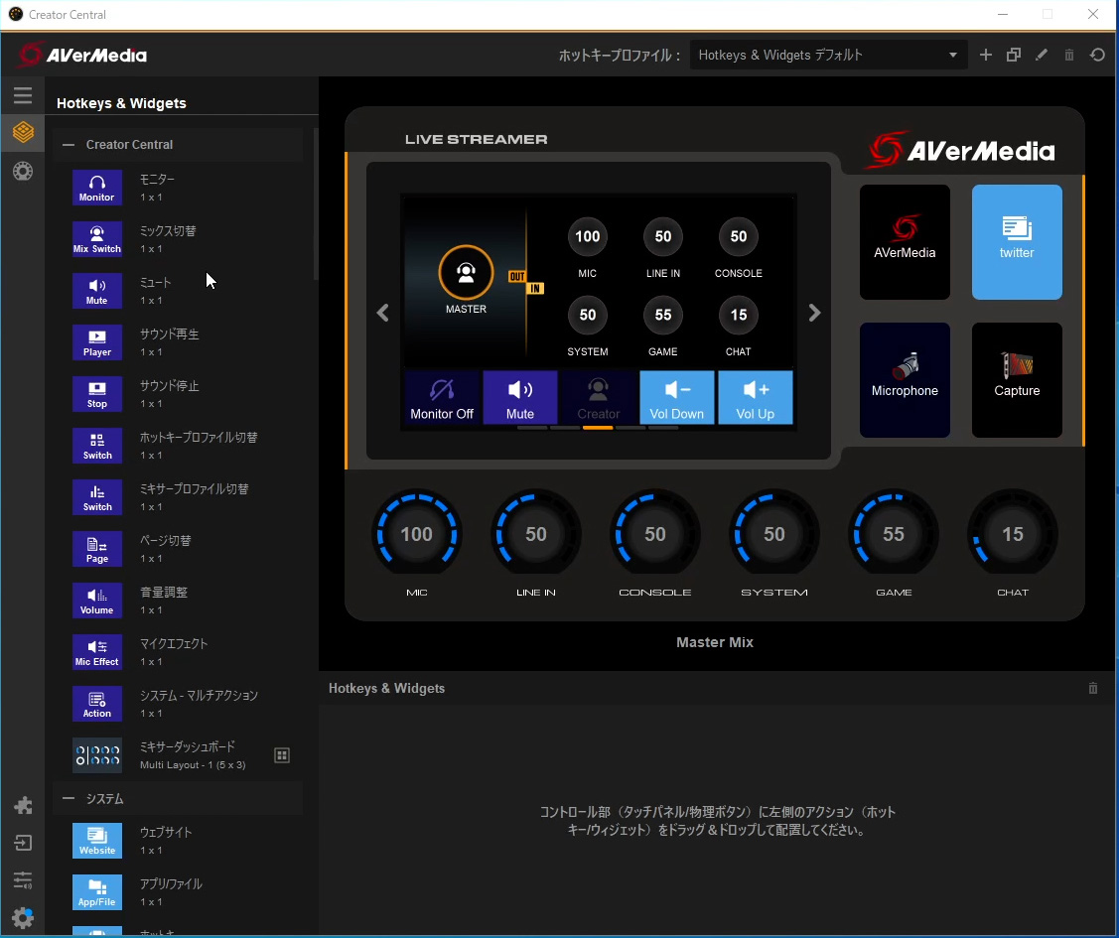Select the ホットキープロファイル切替 Switch widget icon
The image size is (1119, 938).
pyautogui.click(x=97, y=446)
